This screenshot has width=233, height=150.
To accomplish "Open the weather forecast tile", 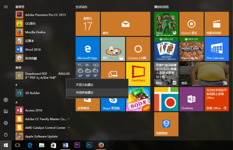I will point(88,70).
